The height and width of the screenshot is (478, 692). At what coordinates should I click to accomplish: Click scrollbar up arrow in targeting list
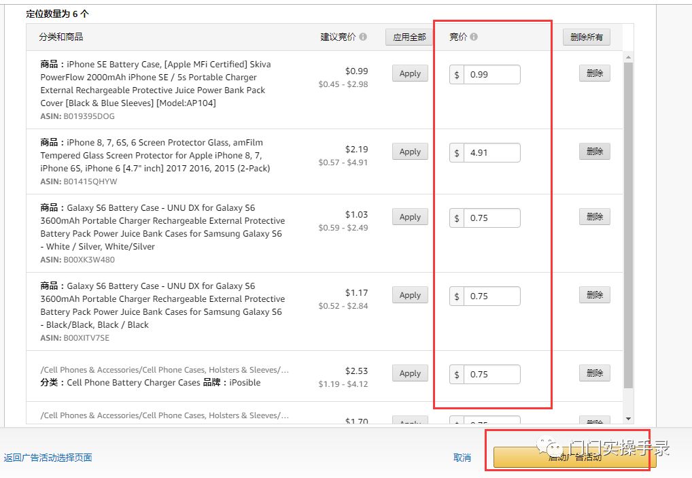[x=628, y=57]
